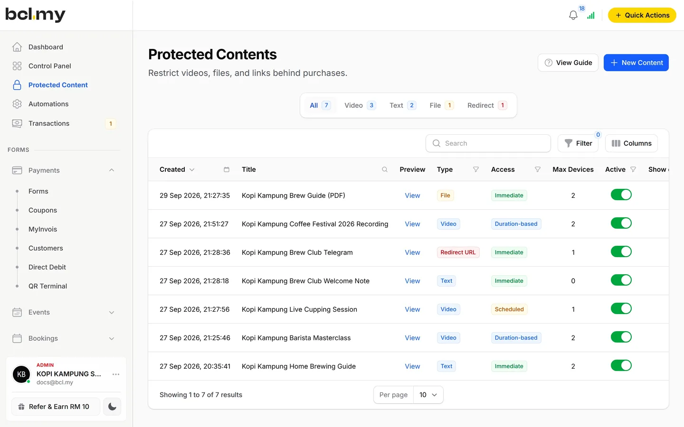Click the bcl.my logo
684x427 pixels.
[35, 15]
